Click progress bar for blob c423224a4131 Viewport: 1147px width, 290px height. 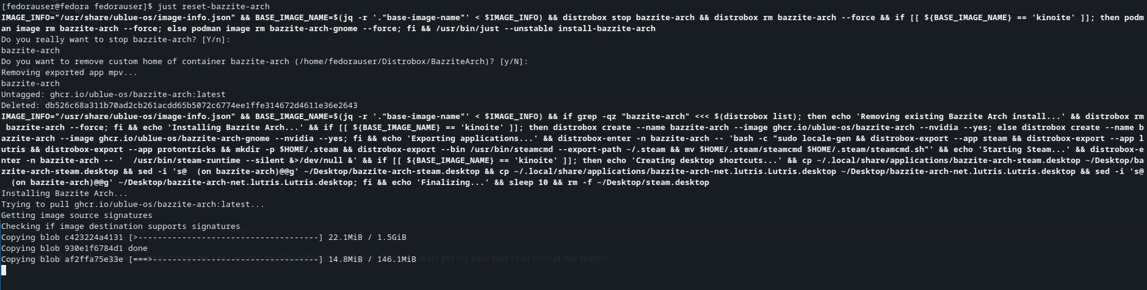225,237
